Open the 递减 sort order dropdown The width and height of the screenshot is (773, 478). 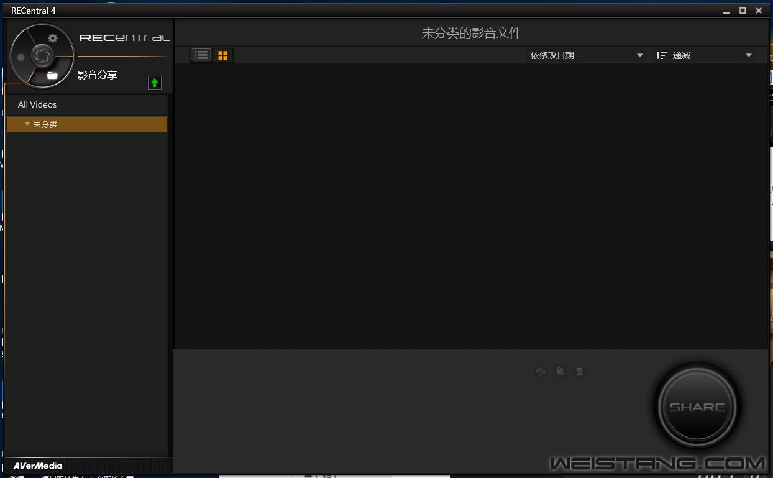pos(704,55)
